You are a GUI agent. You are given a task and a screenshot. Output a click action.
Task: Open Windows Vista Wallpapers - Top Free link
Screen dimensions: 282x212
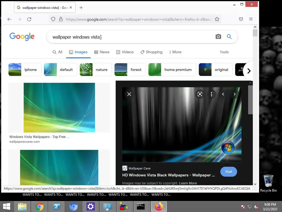coord(39,137)
